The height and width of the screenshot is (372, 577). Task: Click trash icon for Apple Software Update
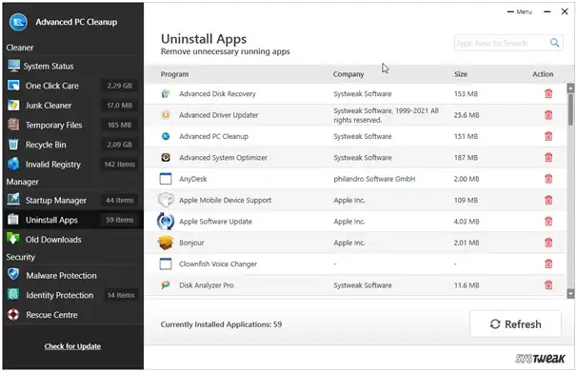[548, 222]
